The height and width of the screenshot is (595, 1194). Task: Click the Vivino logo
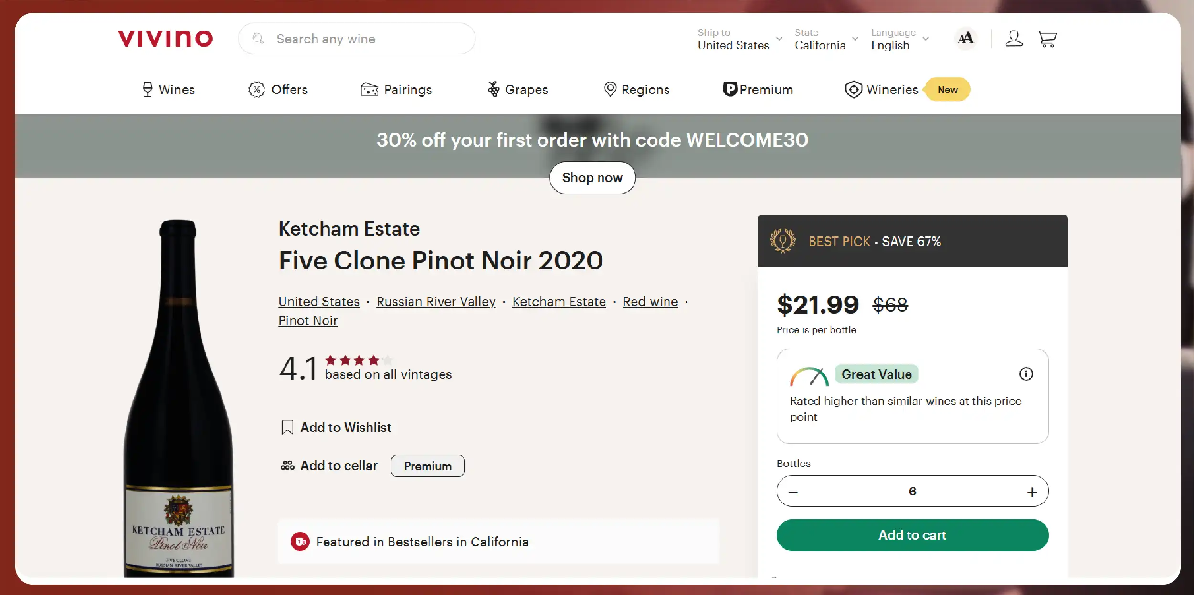(165, 39)
